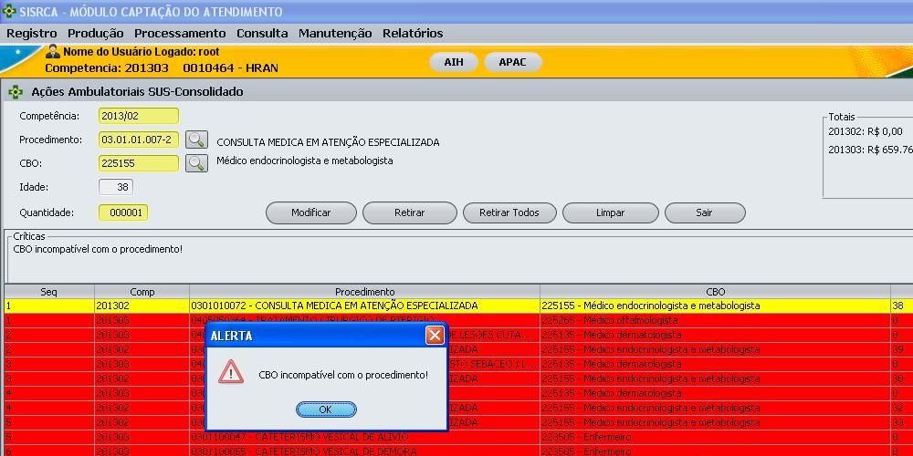Click the alert message CBO incompatível text
913x456 pixels.
point(343,375)
